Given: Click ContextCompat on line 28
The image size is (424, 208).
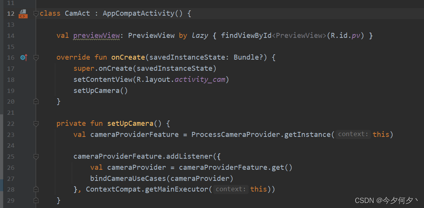Looking at the screenshot, I should (x=114, y=189).
